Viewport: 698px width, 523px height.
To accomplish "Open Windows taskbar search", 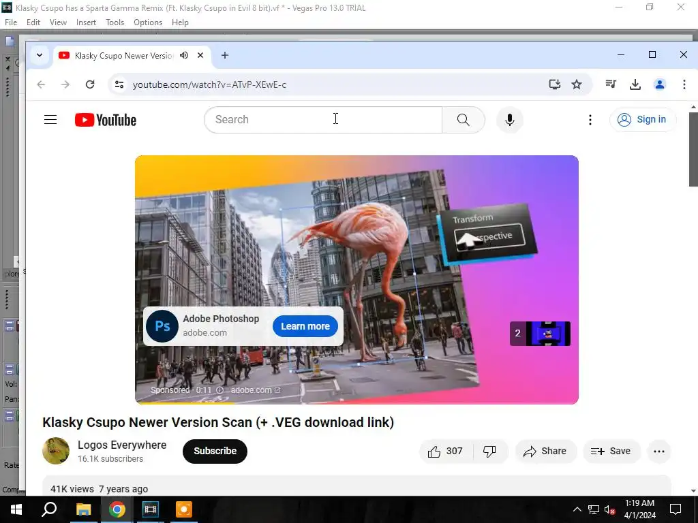I will (49, 509).
